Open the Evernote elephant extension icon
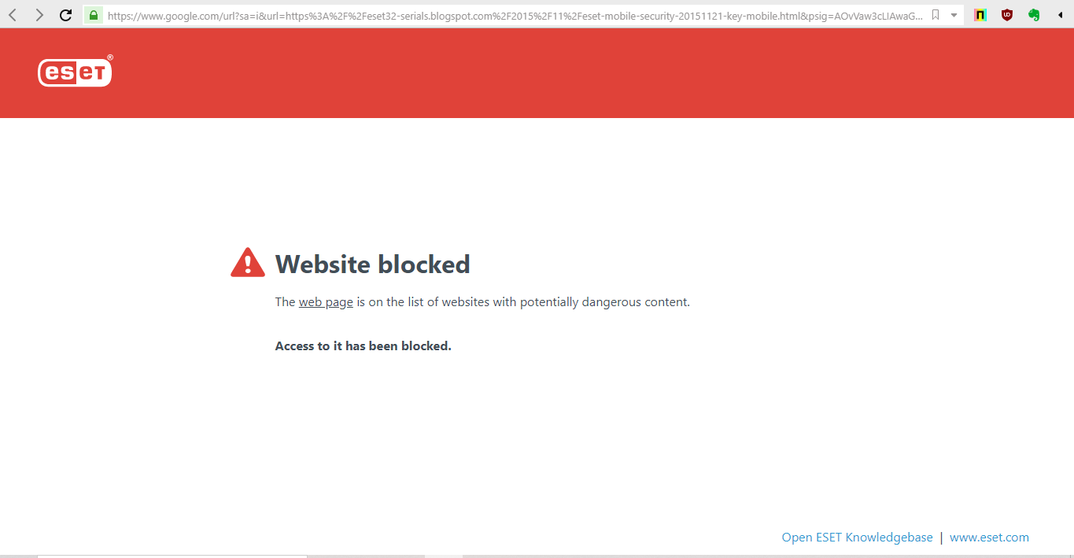 [x=1034, y=15]
